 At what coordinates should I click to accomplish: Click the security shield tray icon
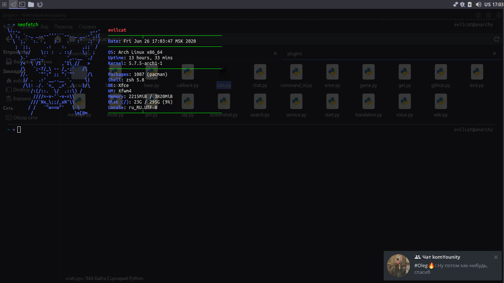point(462,4)
